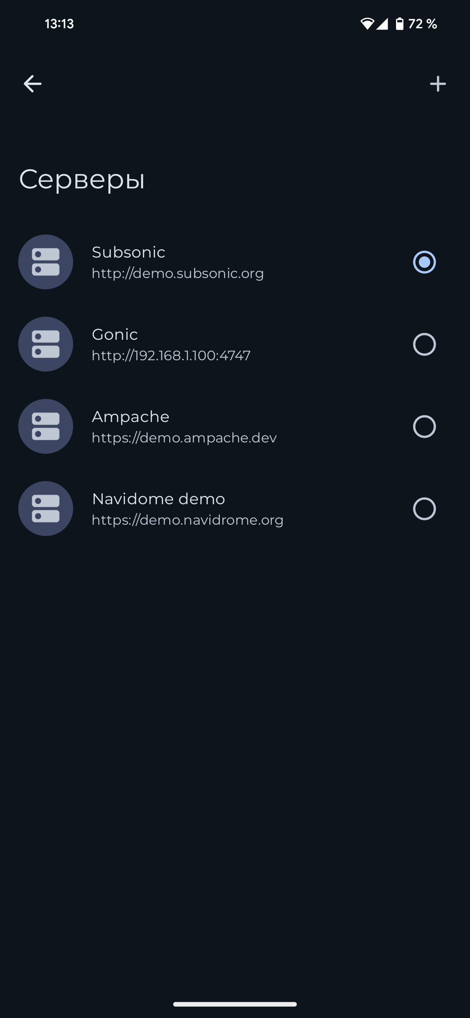Tap the https://demo.navidrome.org address
The height and width of the screenshot is (1018, 470).
188,520
